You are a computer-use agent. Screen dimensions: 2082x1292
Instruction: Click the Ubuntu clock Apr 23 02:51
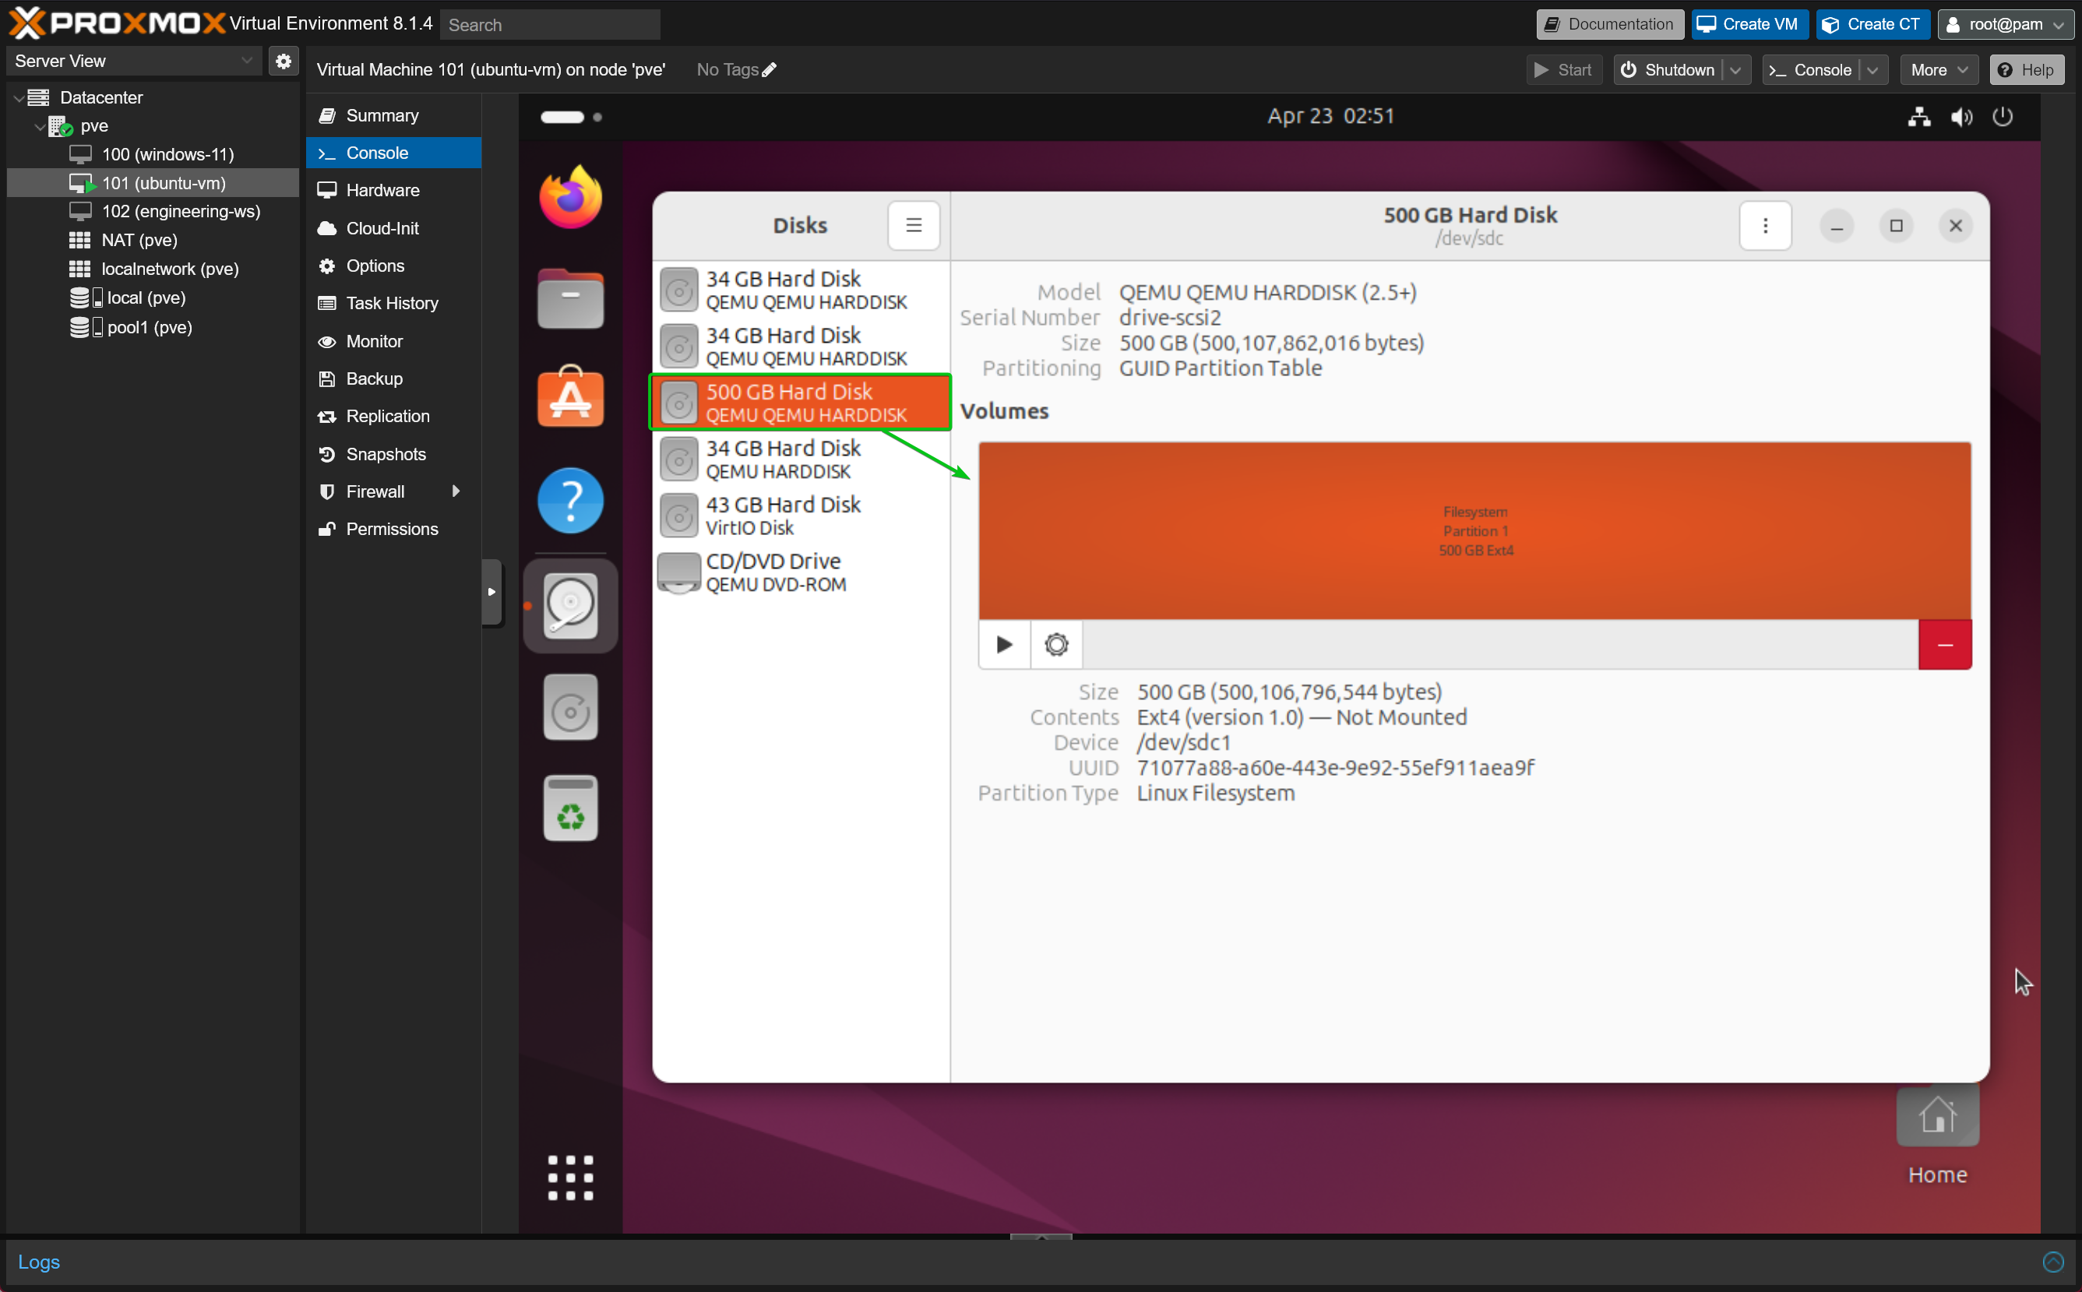pyautogui.click(x=1330, y=116)
